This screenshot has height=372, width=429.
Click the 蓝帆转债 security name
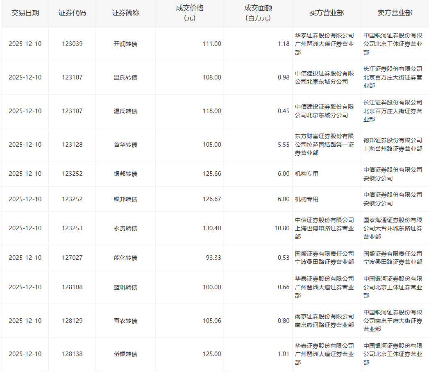[x=125, y=287]
